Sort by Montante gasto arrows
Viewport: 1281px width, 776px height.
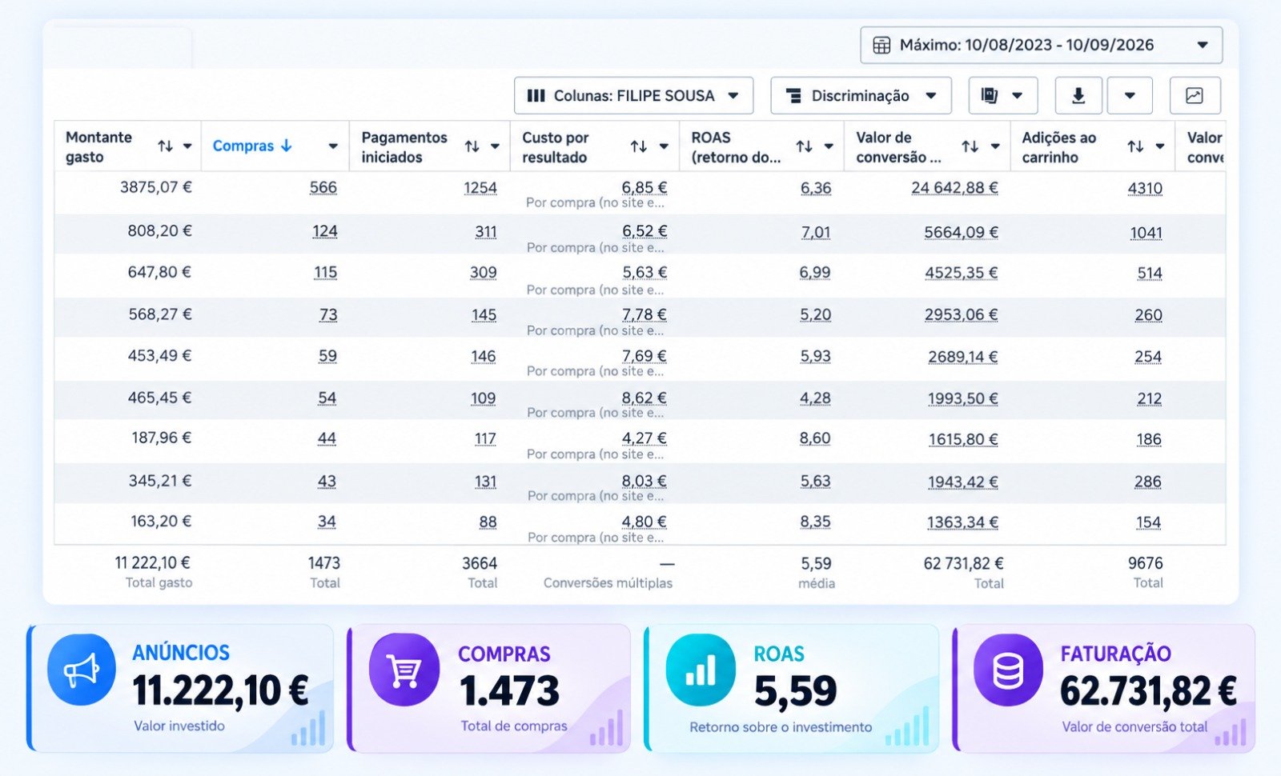tap(165, 146)
